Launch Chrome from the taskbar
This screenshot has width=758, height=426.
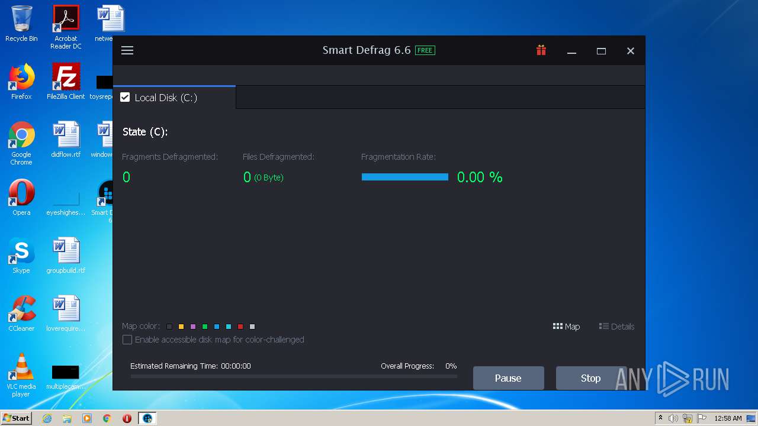click(107, 418)
